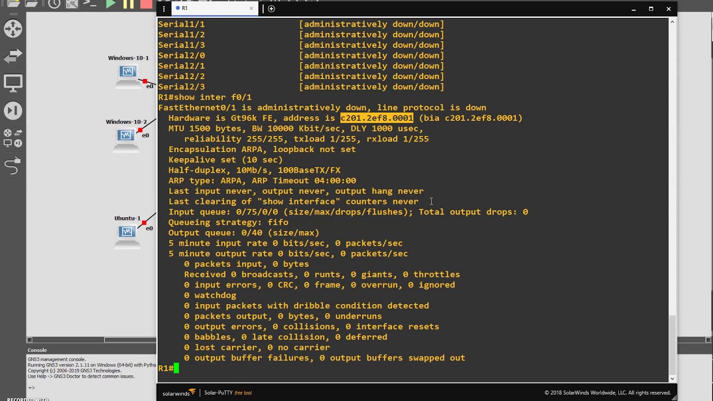Click the 'R1#show inter f0/1' command line

click(205, 97)
